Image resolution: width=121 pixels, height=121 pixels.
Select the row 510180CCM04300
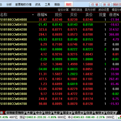tap(61, 35)
